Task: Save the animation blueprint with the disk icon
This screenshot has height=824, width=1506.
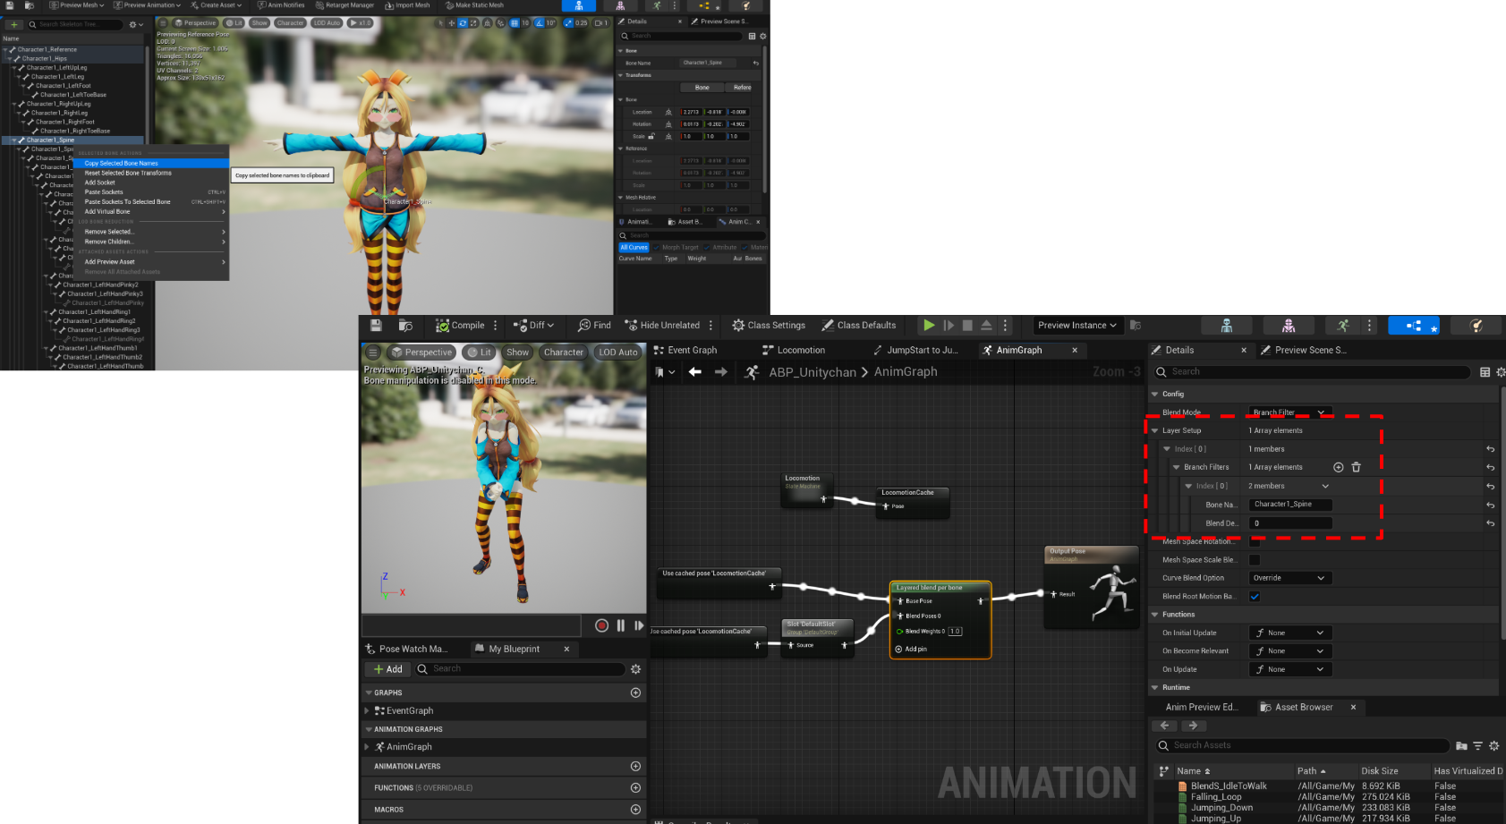Action: pyautogui.click(x=376, y=326)
